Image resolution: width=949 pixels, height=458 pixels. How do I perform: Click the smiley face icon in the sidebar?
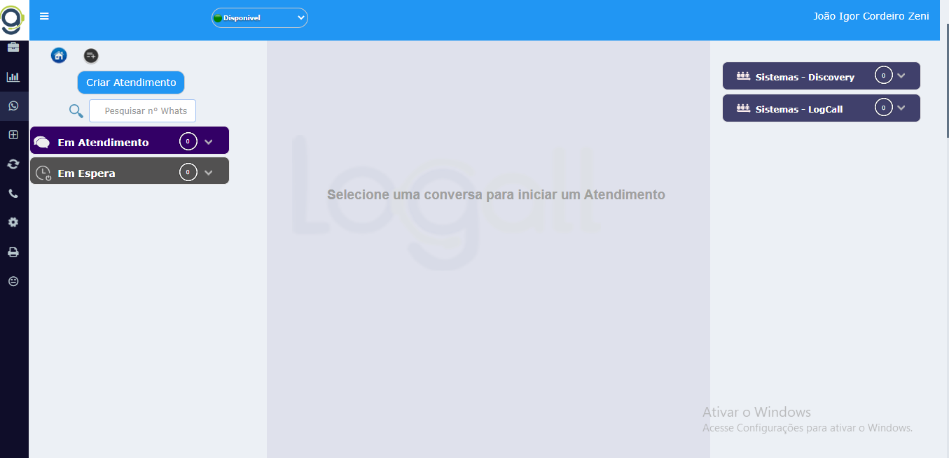click(x=13, y=281)
